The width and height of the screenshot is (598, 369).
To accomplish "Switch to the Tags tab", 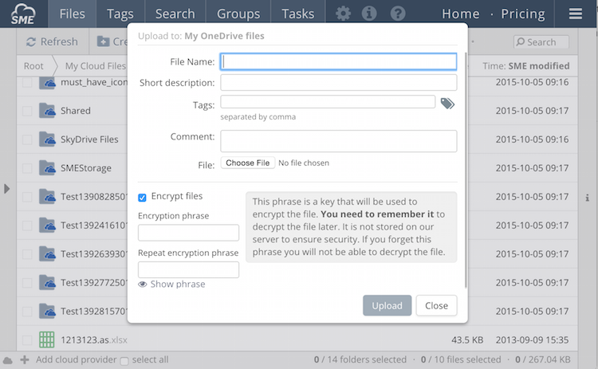I will pyautogui.click(x=120, y=14).
